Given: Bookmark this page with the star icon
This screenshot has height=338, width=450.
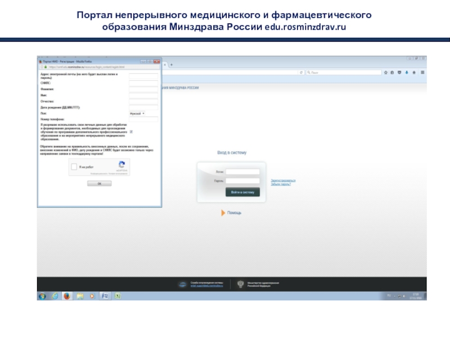Looking at the screenshot, I should pyautogui.click(x=385, y=73).
